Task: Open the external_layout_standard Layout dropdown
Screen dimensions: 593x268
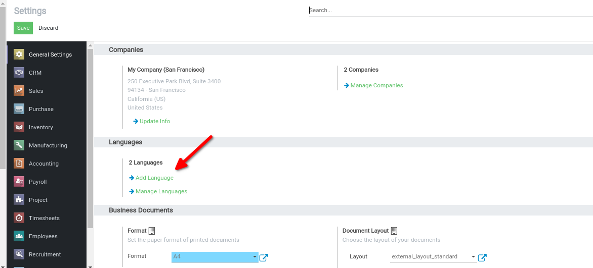Action: tap(433, 257)
